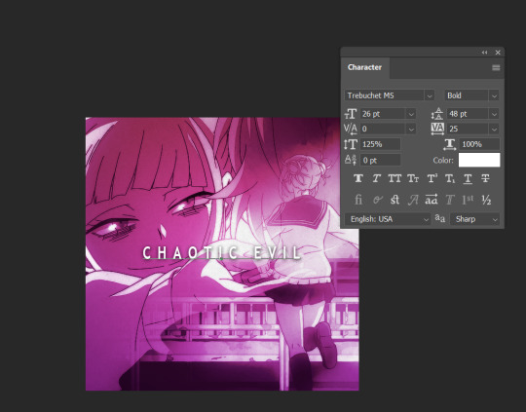Toggle Faux Bold text style

358,178
